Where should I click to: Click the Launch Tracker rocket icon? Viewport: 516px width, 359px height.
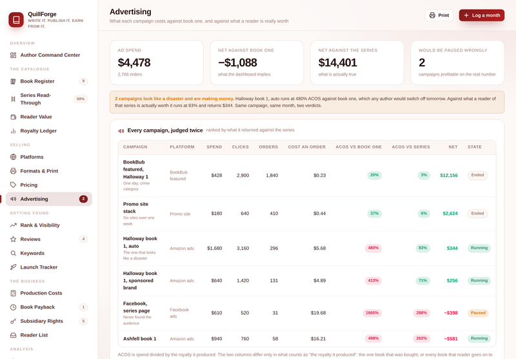[x=13, y=267]
